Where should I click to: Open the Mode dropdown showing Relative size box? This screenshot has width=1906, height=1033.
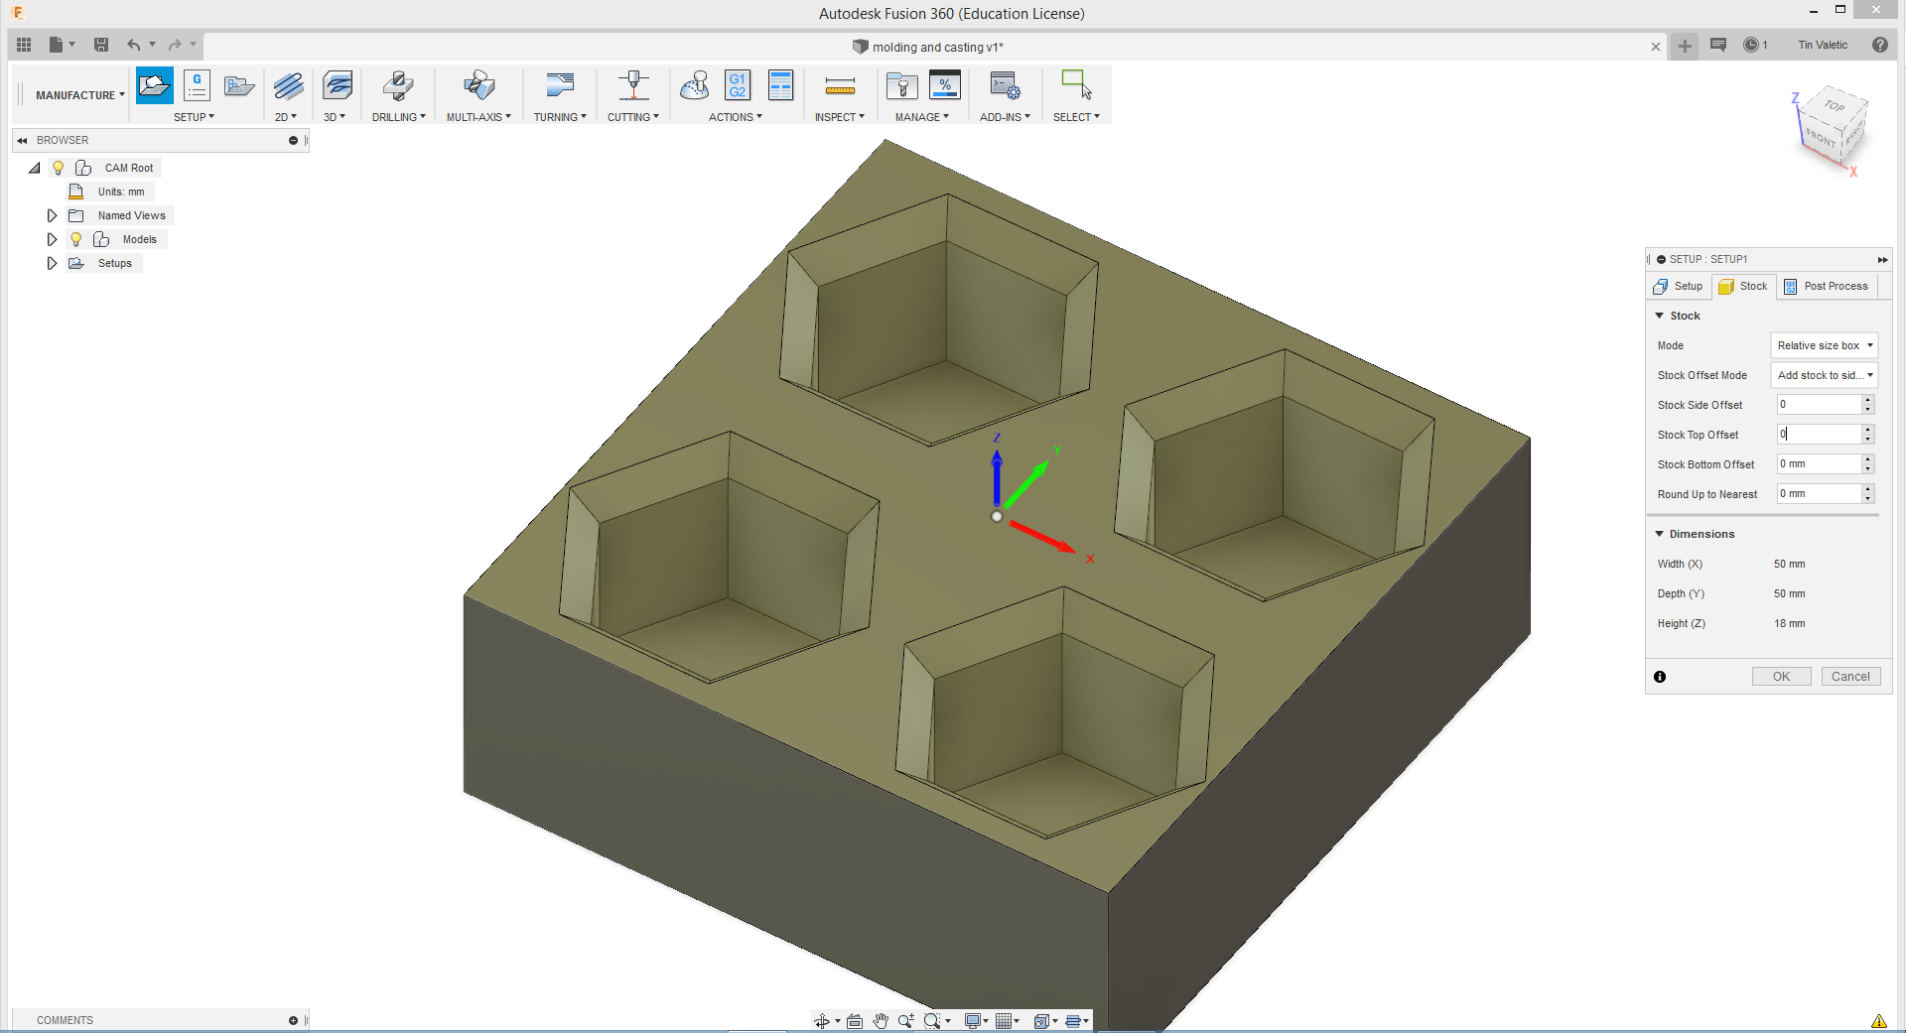pyautogui.click(x=1825, y=345)
